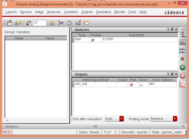Click the window's title bar application icon

pyautogui.click(x=5, y=4)
